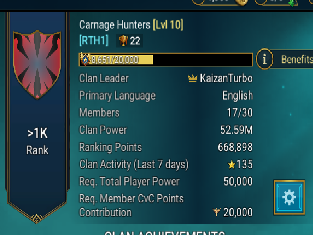Click the RTH1 clan tag

point(94,40)
